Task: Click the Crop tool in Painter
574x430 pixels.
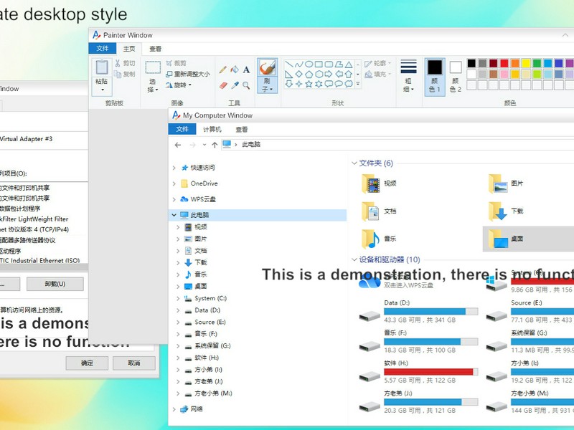Action: (x=176, y=63)
